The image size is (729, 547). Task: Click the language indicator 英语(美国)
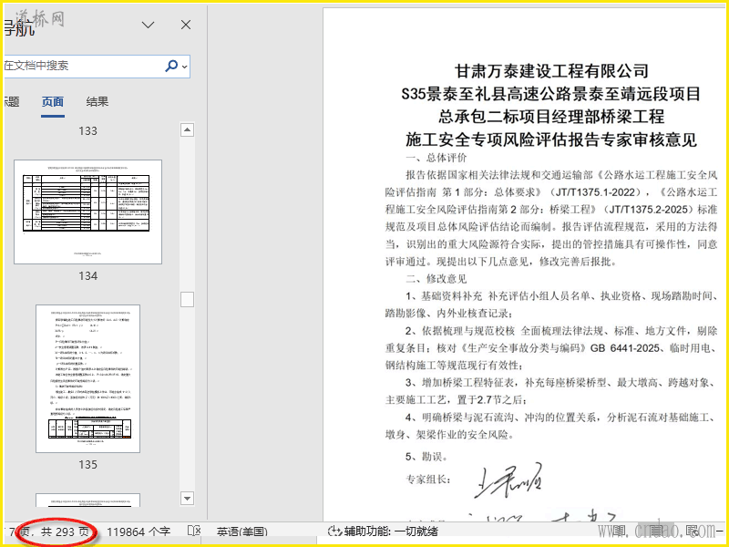click(x=241, y=532)
